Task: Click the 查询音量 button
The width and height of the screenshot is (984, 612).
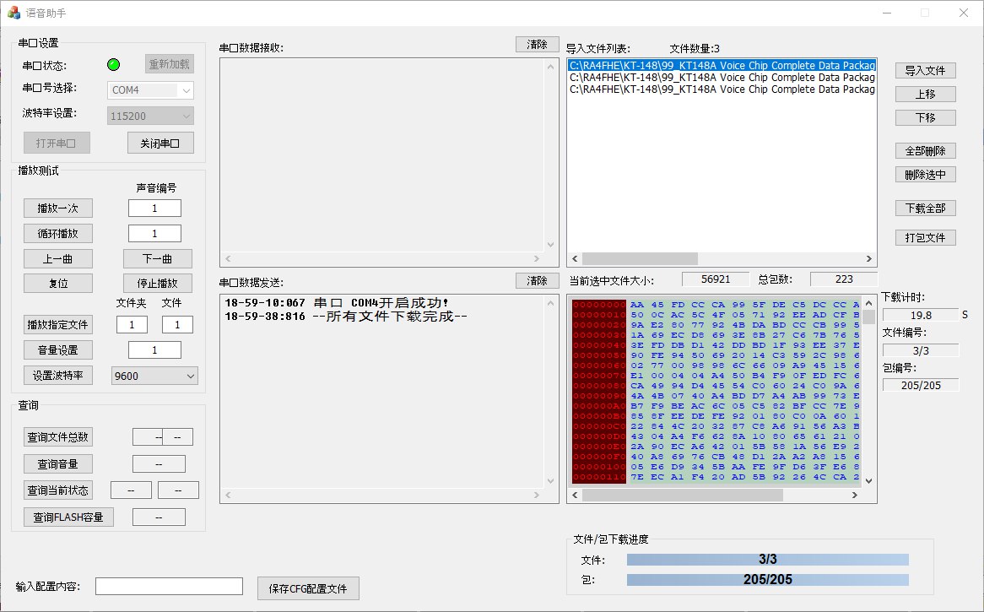Action: [57, 464]
